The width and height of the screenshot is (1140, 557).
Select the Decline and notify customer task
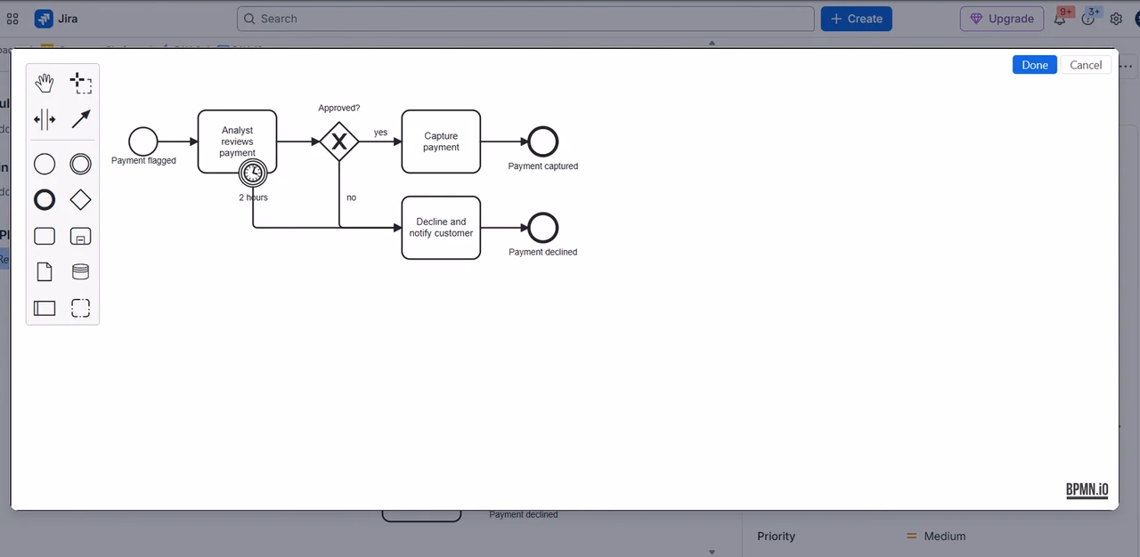pos(441,228)
